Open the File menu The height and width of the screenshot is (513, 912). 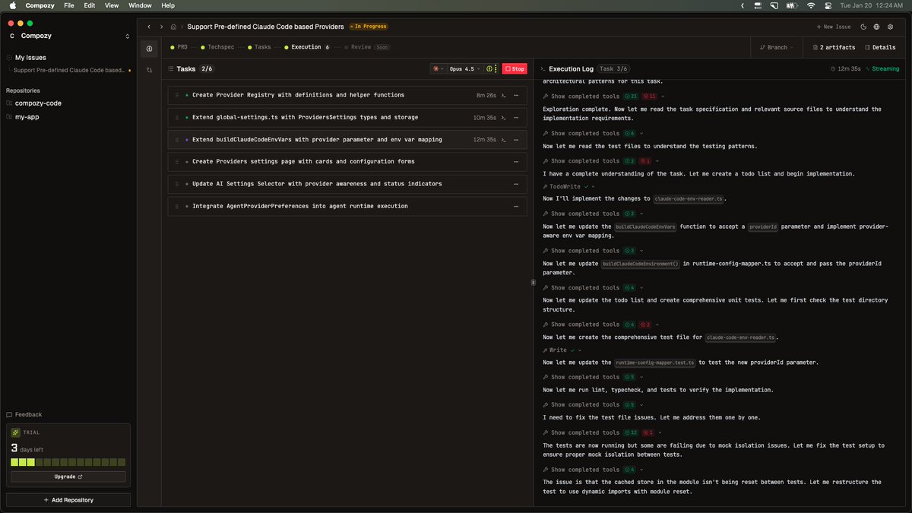click(x=69, y=5)
